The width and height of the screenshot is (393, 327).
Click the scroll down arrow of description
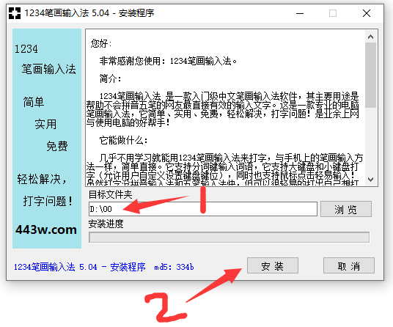pos(370,180)
